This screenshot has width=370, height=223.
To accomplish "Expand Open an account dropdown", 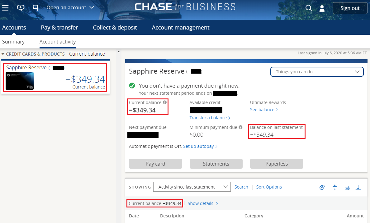I will [70, 7].
